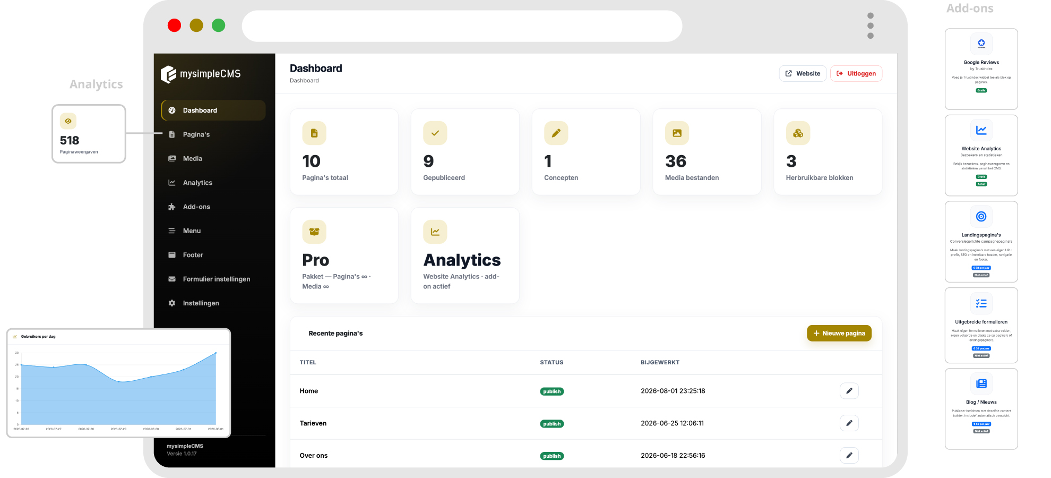
Task: Click the Versie 1.0.17 text in the sidebar
Action: [182, 454]
